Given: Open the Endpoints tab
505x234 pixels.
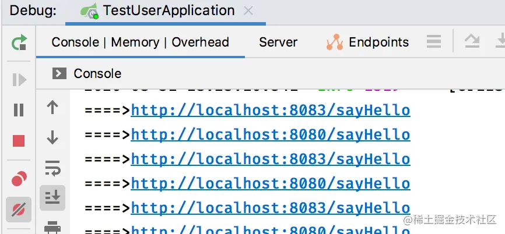Looking at the screenshot, I should tap(367, 42).
